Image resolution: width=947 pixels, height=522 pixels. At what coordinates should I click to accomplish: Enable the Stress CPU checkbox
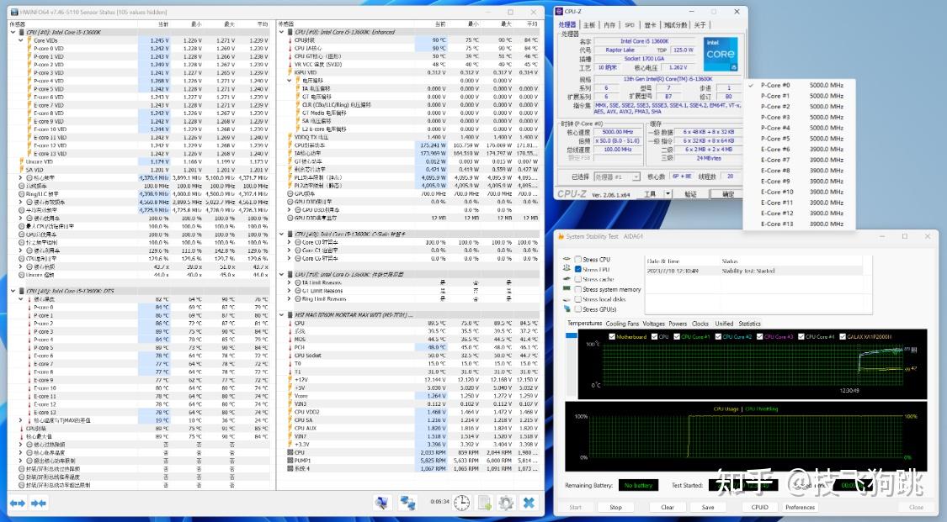point(577,260)
